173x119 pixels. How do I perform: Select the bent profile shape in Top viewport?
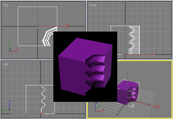coord(50,36)
